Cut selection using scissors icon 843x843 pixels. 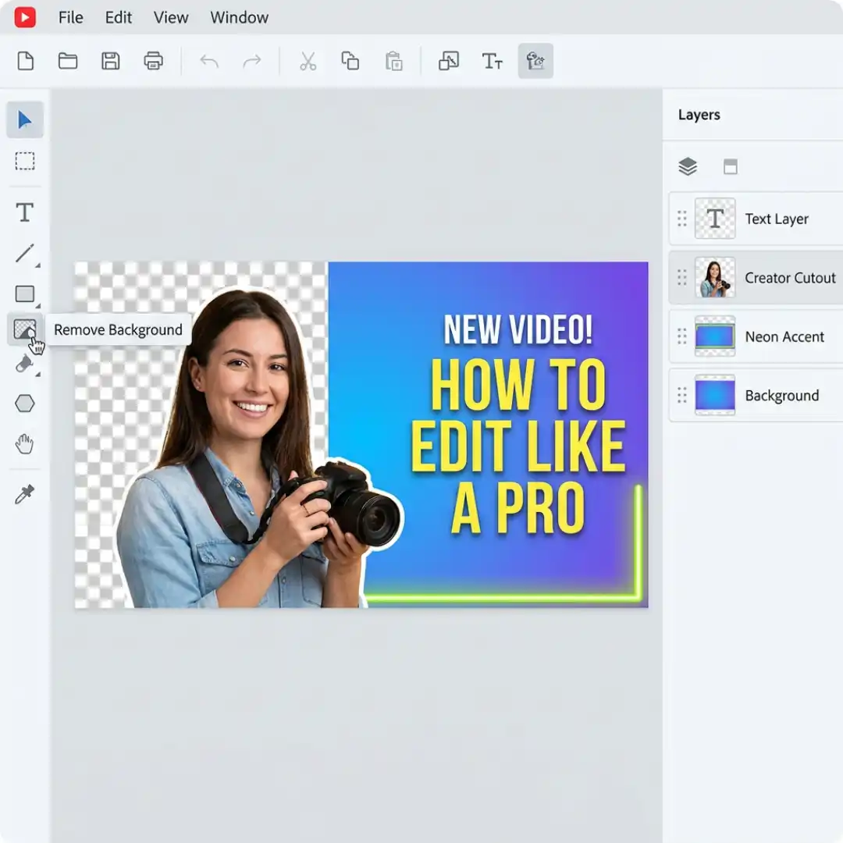point(308,61)
